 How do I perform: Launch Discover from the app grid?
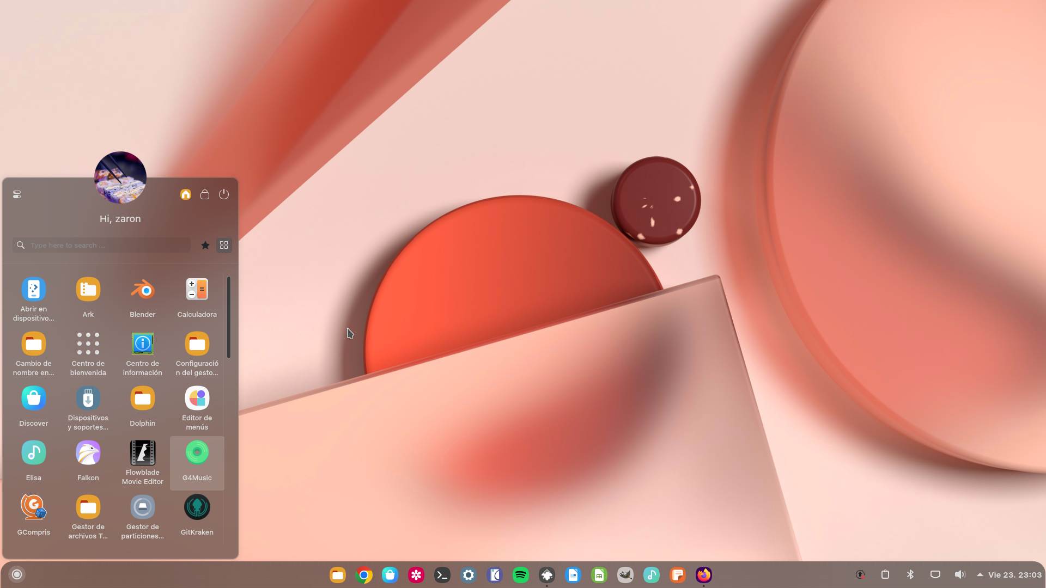(34, 408)
